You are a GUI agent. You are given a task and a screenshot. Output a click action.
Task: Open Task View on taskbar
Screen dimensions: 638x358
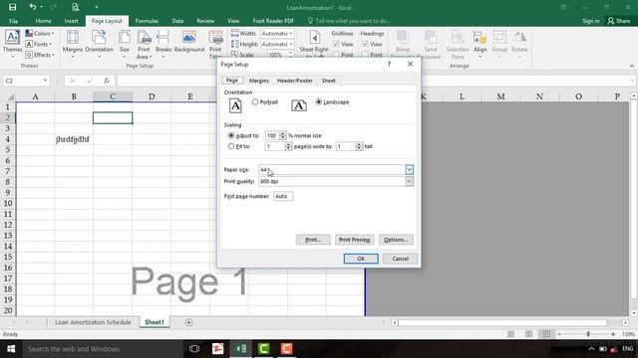tap(194, 349)
